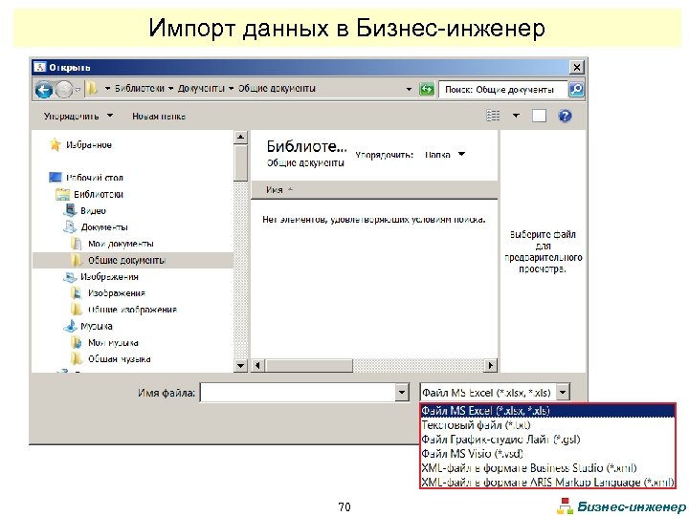Click the horizontal scrollbar thumb in file list

tap(309, 365)
